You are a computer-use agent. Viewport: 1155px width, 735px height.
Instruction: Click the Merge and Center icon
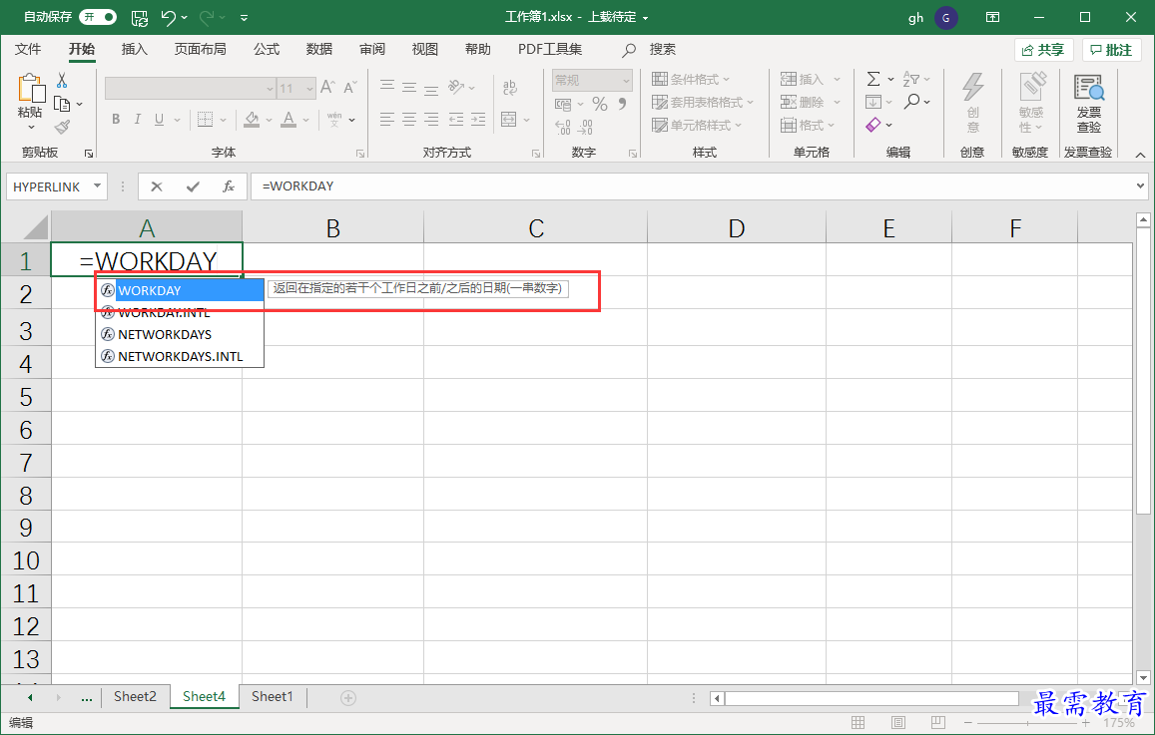508,120
